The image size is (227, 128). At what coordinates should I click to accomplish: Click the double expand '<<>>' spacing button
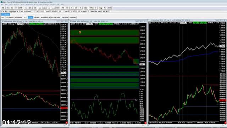tap(44, 8)
